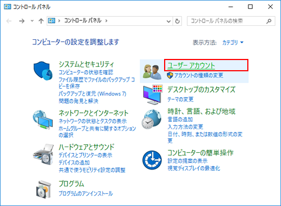Open 共通で使うモビリティ設定の調整
Screen dimensions: 281x206
92,170
